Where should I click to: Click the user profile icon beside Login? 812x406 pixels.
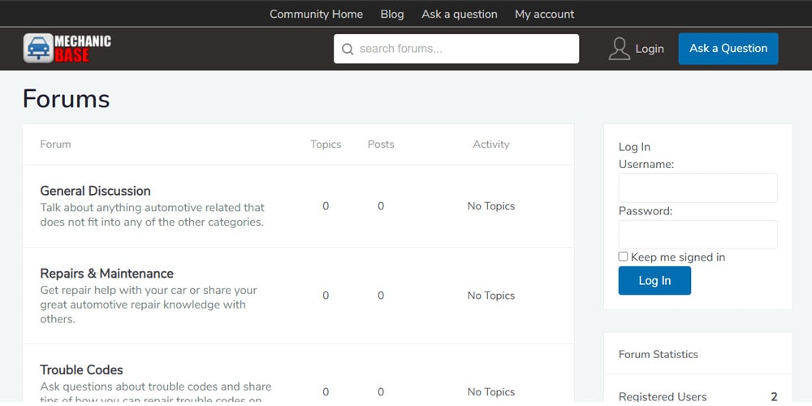click(x=619, y=49)
